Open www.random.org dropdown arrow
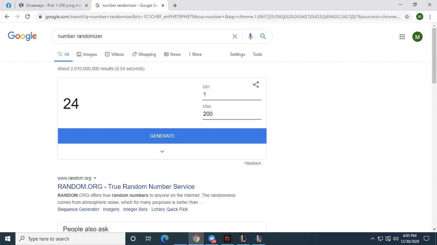The width and height of the screenshot is (437, 245). pos(95,178)
